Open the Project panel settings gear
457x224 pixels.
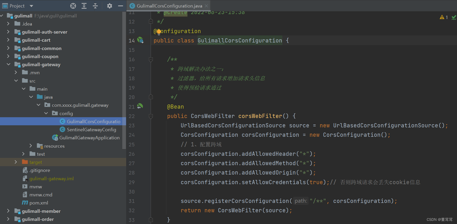(x=109, y=6)
